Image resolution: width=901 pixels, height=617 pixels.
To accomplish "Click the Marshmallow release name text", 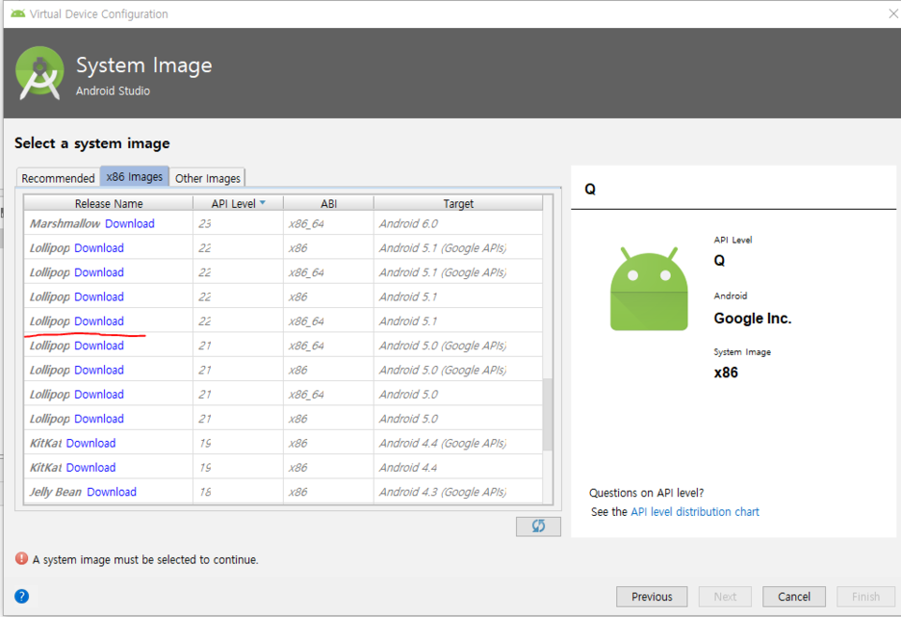I will [x=64, y=223].
